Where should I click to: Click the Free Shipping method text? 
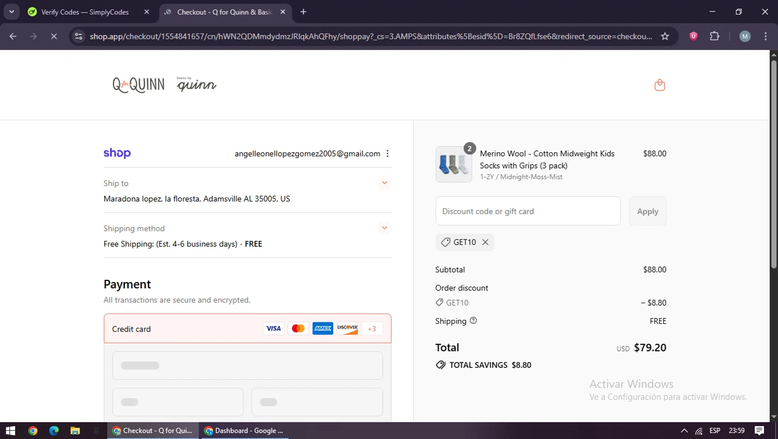183,244
